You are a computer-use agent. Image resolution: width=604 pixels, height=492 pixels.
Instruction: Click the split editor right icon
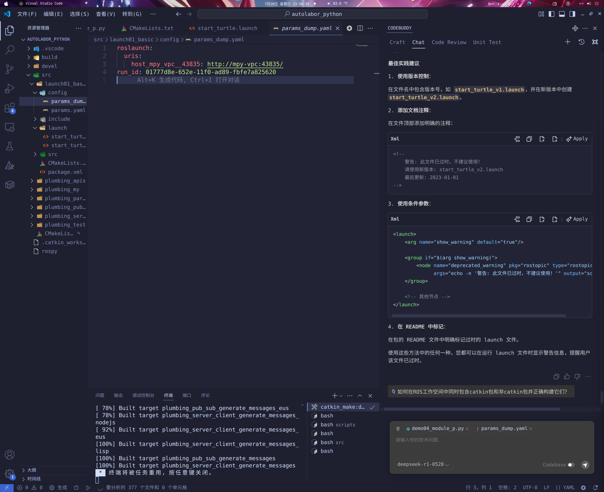click(360, 28)
